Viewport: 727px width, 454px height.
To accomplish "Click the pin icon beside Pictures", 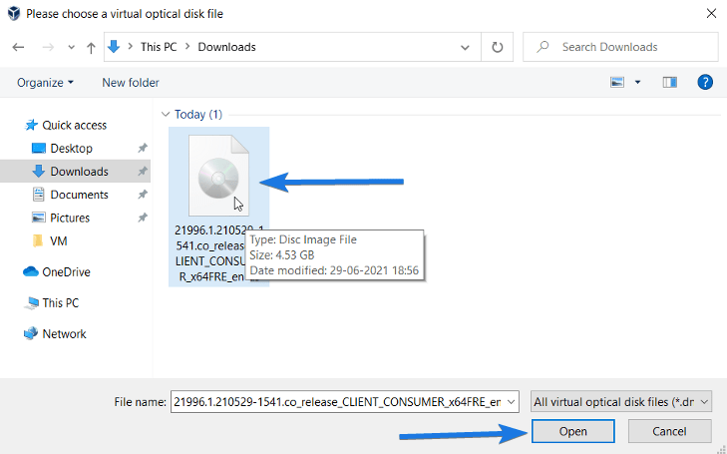I will pos(143,218).
